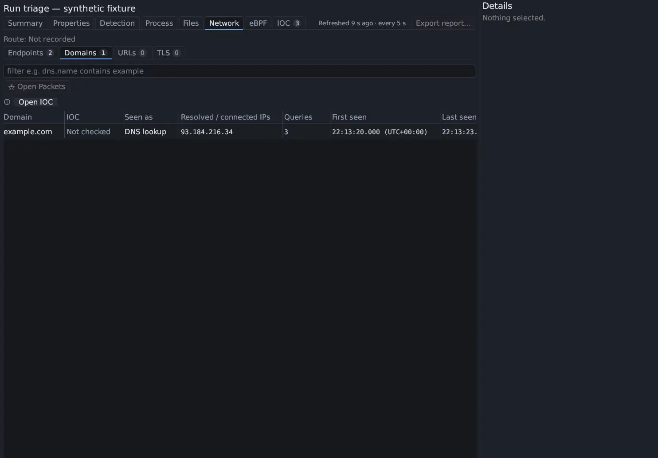Focus the dns.name filter input field
Viewport: 658px width, 458px height.
point(239,71)
